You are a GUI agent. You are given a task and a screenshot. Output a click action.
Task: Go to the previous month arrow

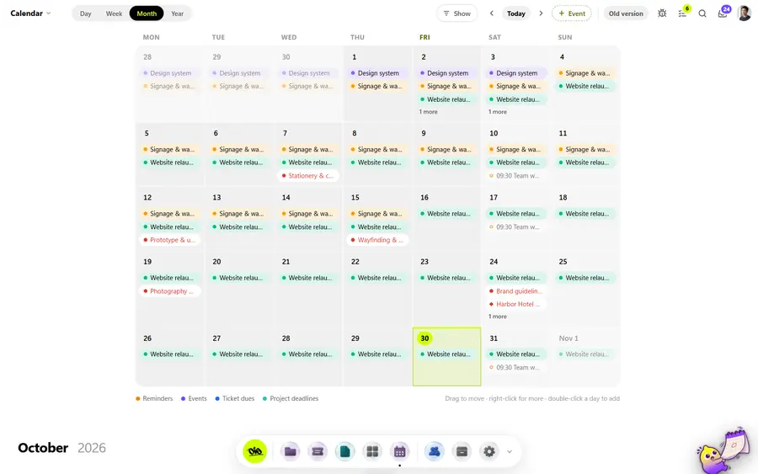492,13
